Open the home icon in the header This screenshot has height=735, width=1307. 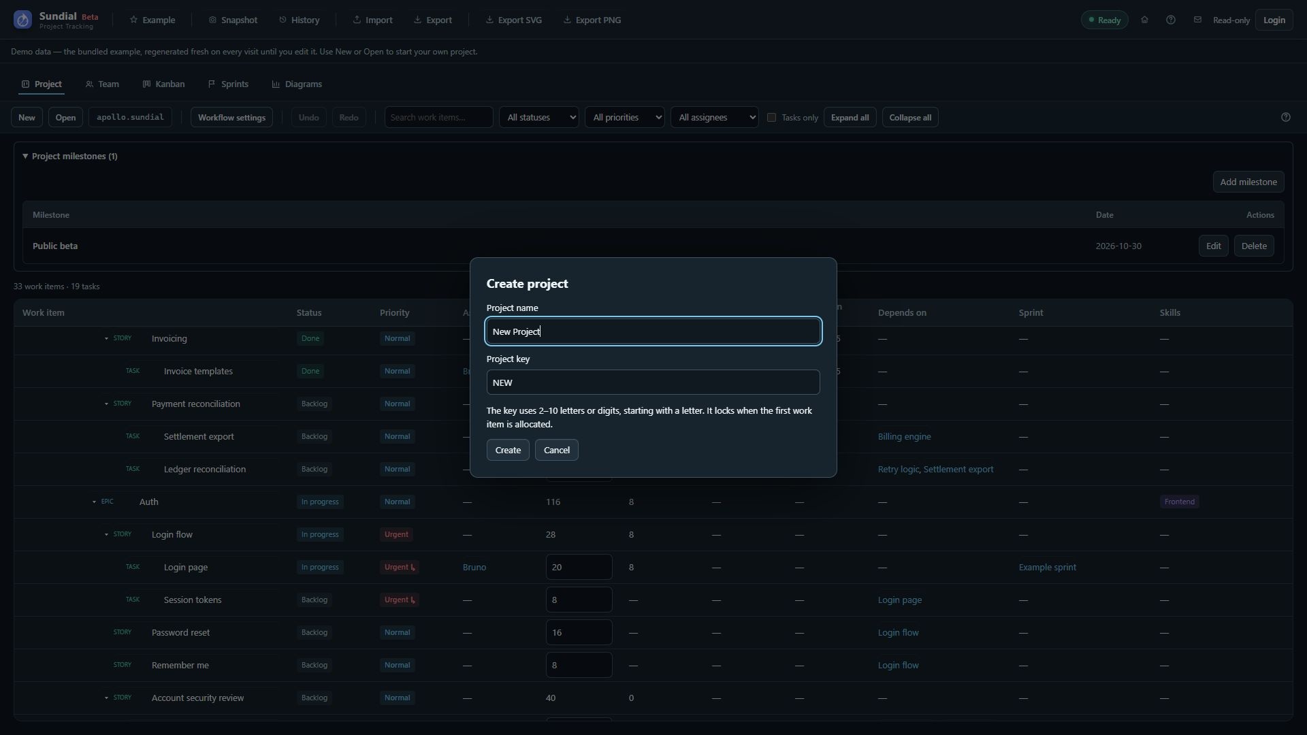pyautogui.click(x=1144, y=20)
